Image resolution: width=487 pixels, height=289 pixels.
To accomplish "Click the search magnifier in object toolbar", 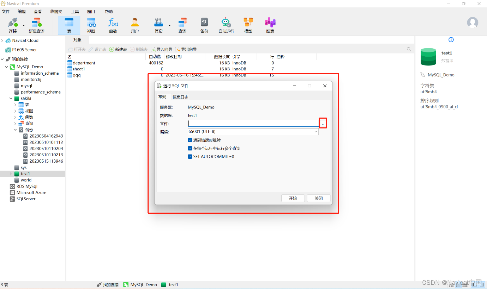I will pos(409,49).
